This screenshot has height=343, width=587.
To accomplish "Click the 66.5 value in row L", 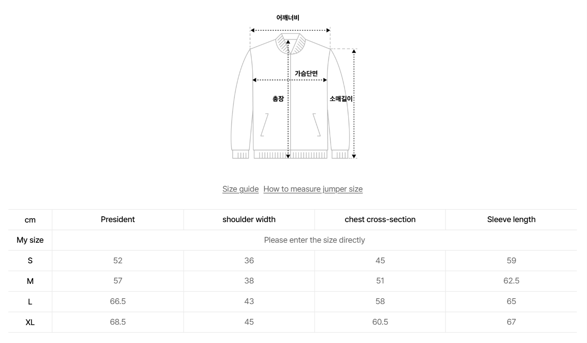I will (x=118, y=301).
